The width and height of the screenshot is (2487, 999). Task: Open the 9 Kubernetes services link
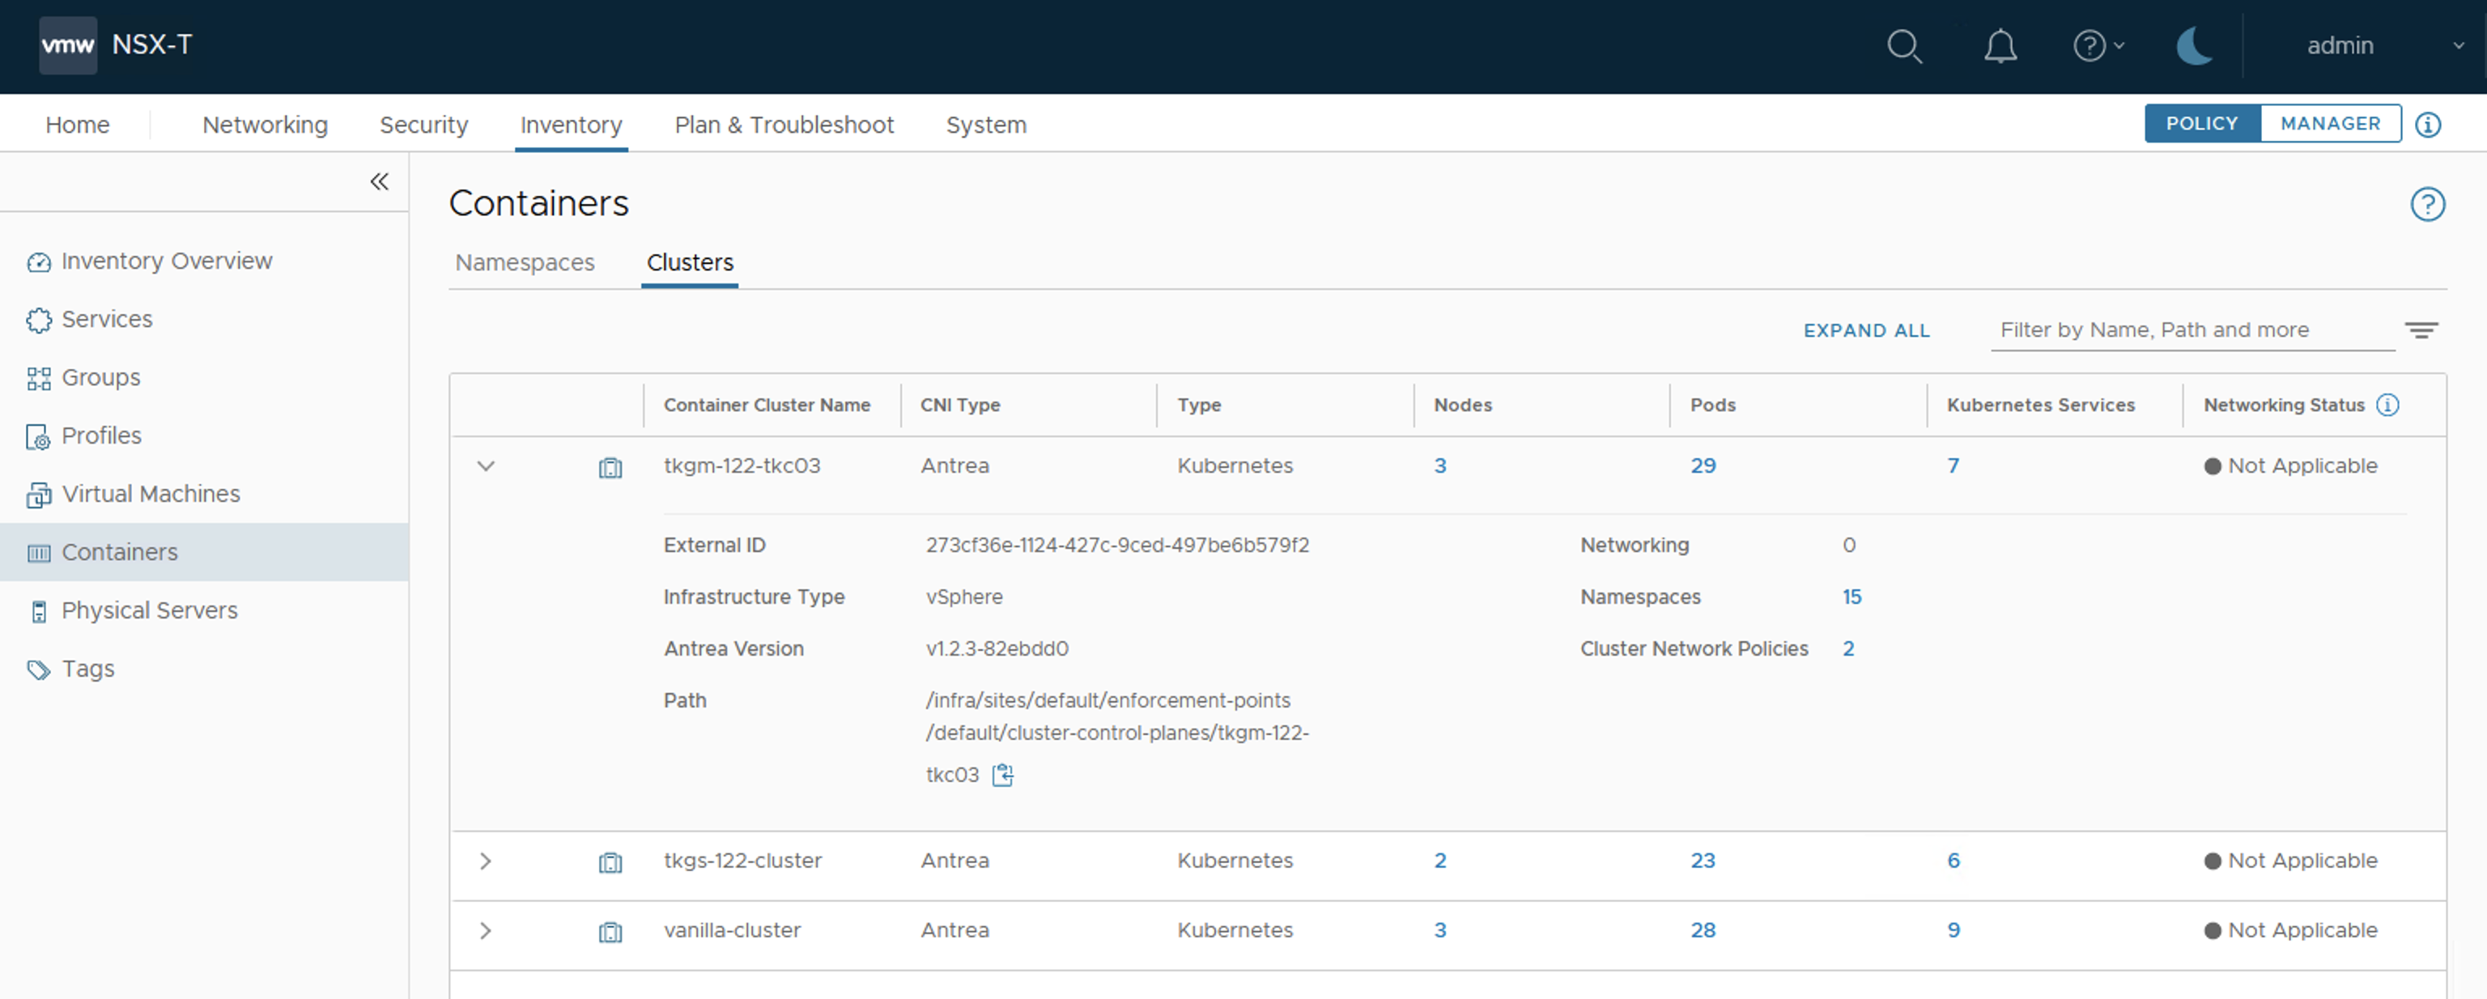[1952, 930]
